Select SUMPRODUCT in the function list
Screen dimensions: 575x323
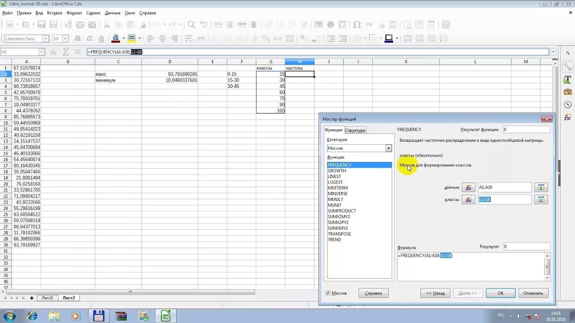342,211
